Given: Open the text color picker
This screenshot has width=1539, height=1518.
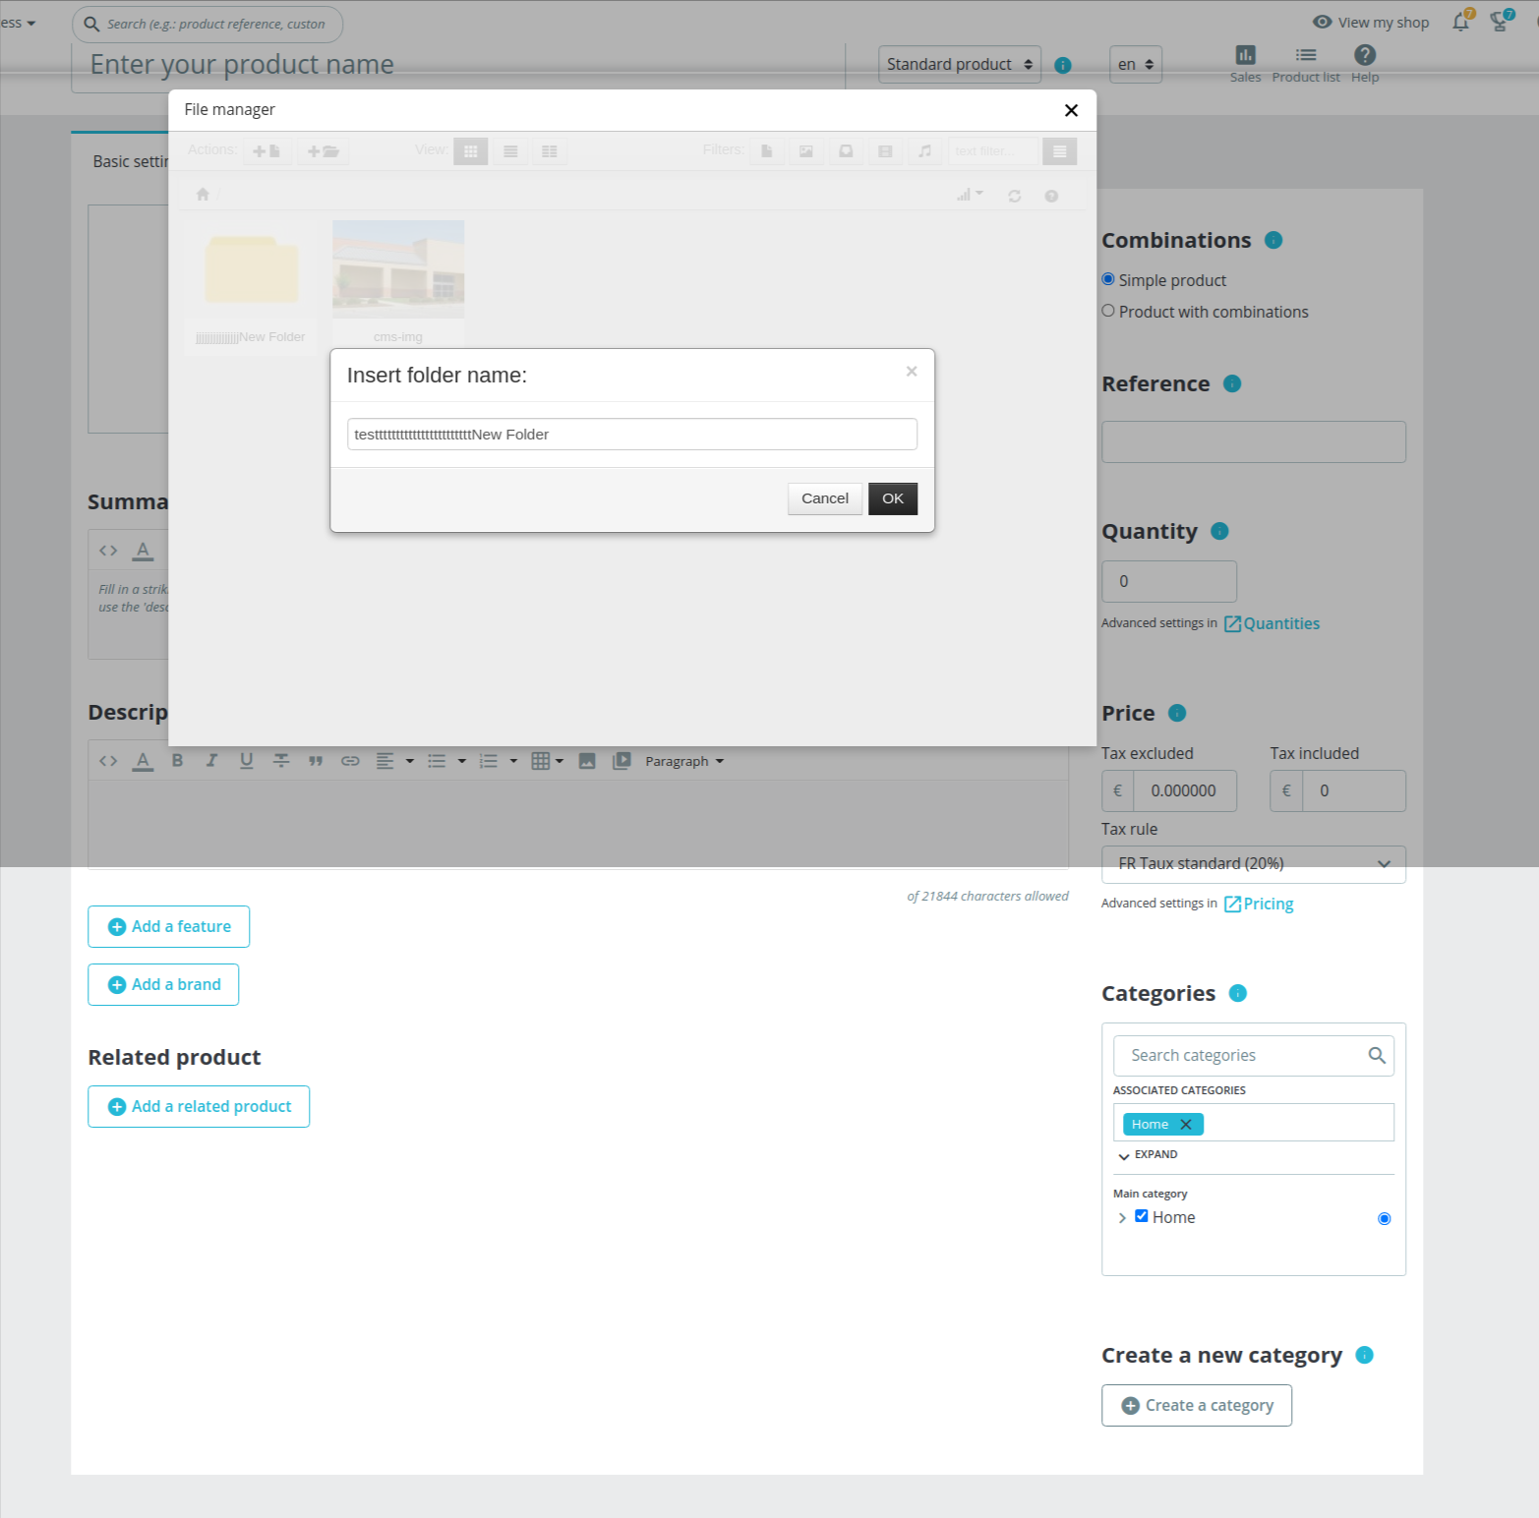Looking at the screenshot, I should click(143, 760).
